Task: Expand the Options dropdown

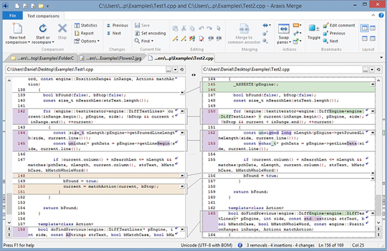Action: tap(98, 41)
